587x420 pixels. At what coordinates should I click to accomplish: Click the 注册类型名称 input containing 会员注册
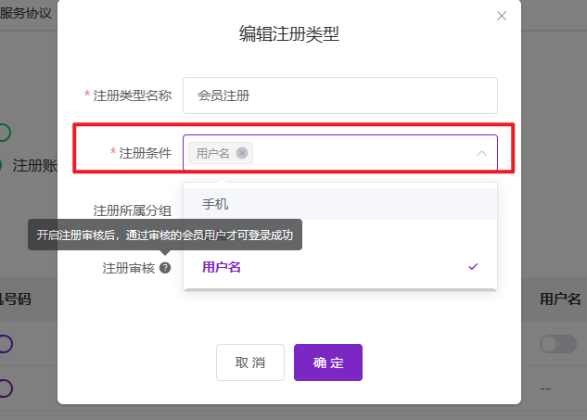(x=339, y=95)
